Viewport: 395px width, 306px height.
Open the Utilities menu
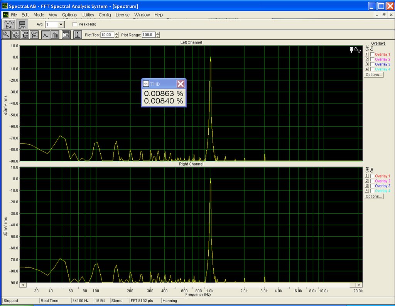pos(88,15)
